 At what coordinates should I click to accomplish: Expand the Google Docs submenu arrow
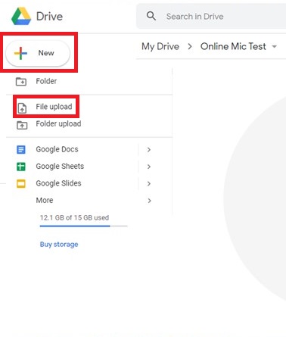pyautogui.click(x=149, y=150)
